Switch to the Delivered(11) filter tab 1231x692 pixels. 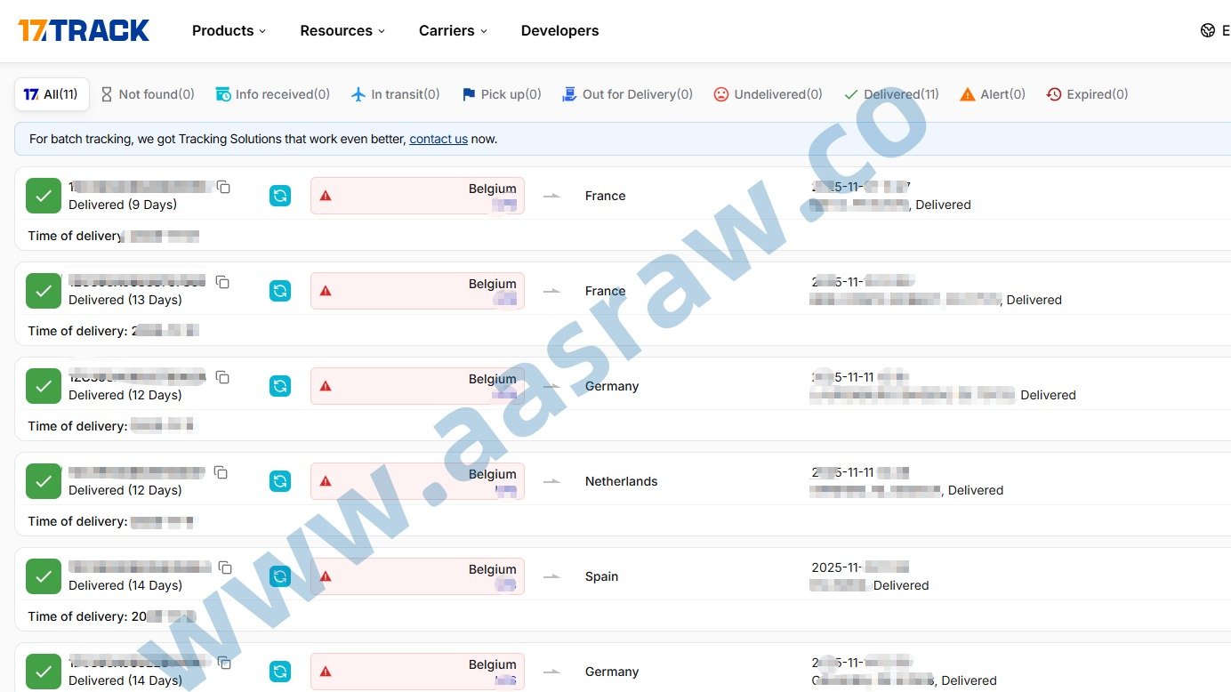pos(891,94)
